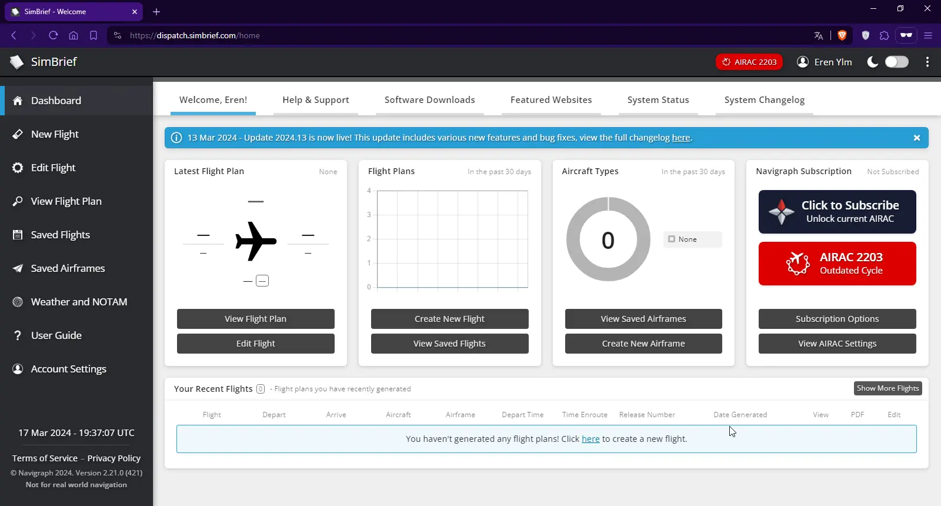Open the Terms of Service link
The image size is (941, 506).
(x=45, y=458)
